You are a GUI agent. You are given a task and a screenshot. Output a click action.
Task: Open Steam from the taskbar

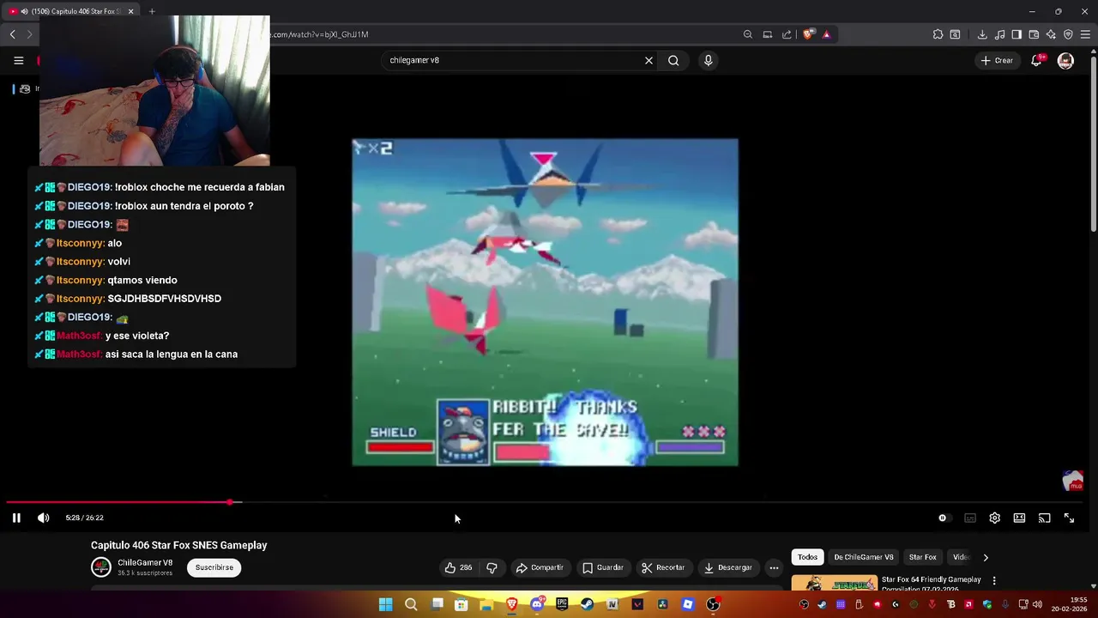coord(587,604)
